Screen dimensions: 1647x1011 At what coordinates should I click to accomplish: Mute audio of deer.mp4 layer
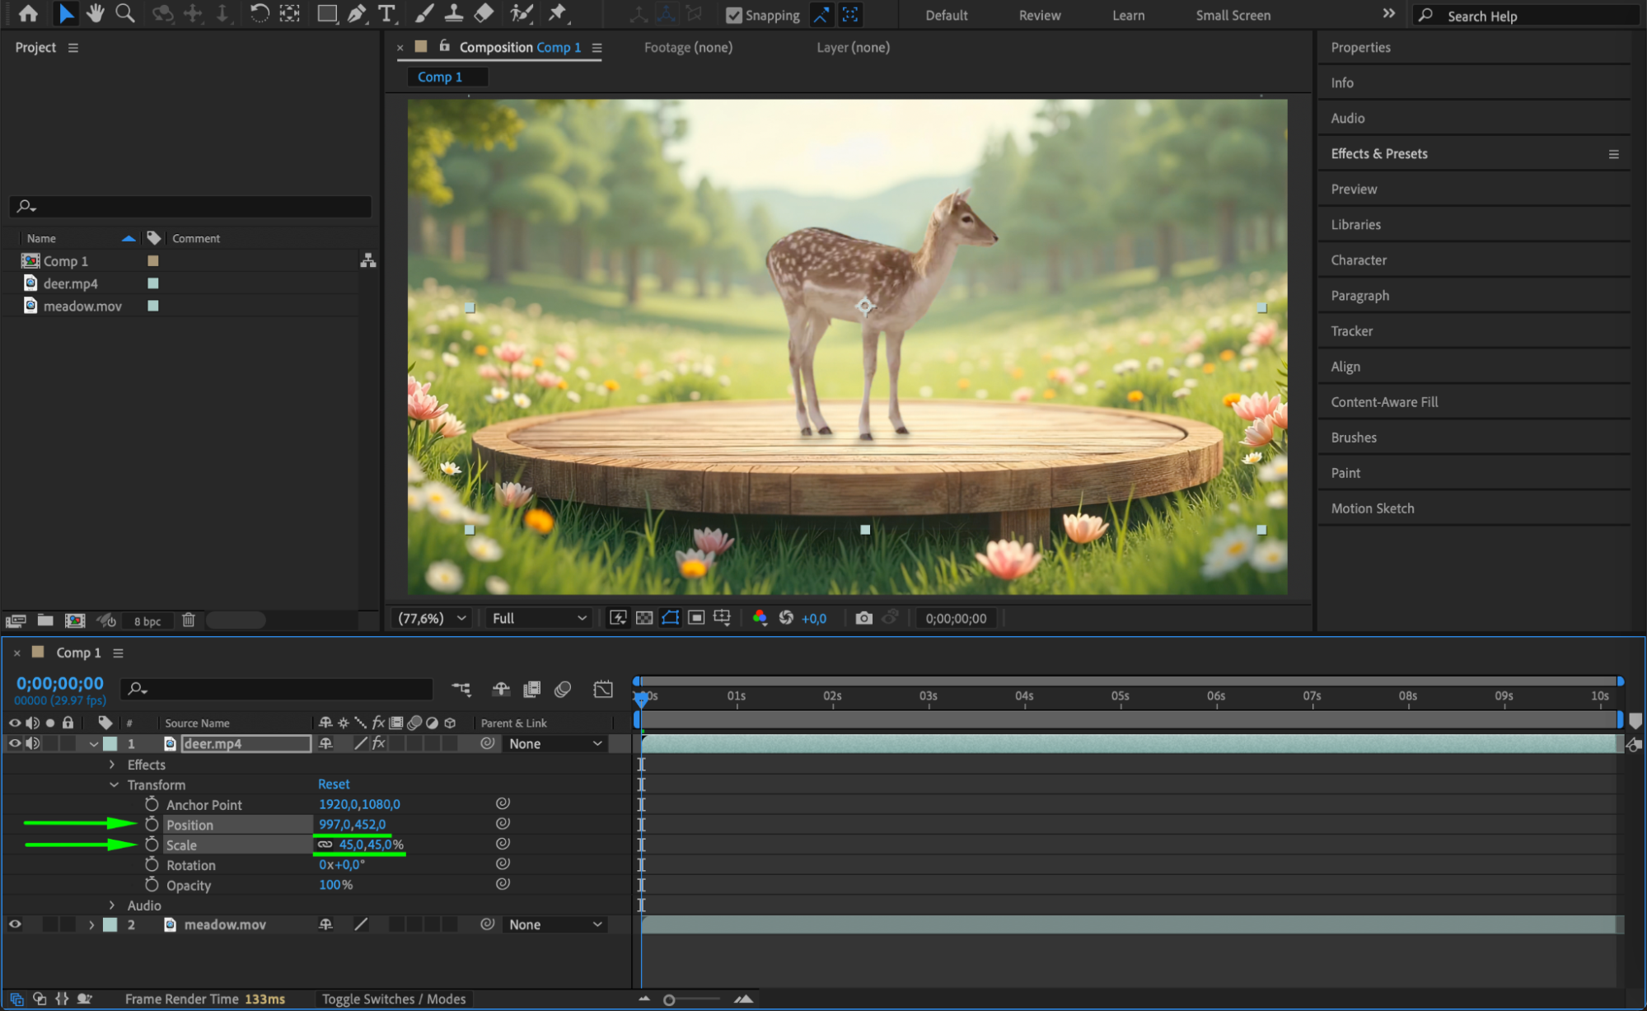pyautogui.click(x=33, y=743)
